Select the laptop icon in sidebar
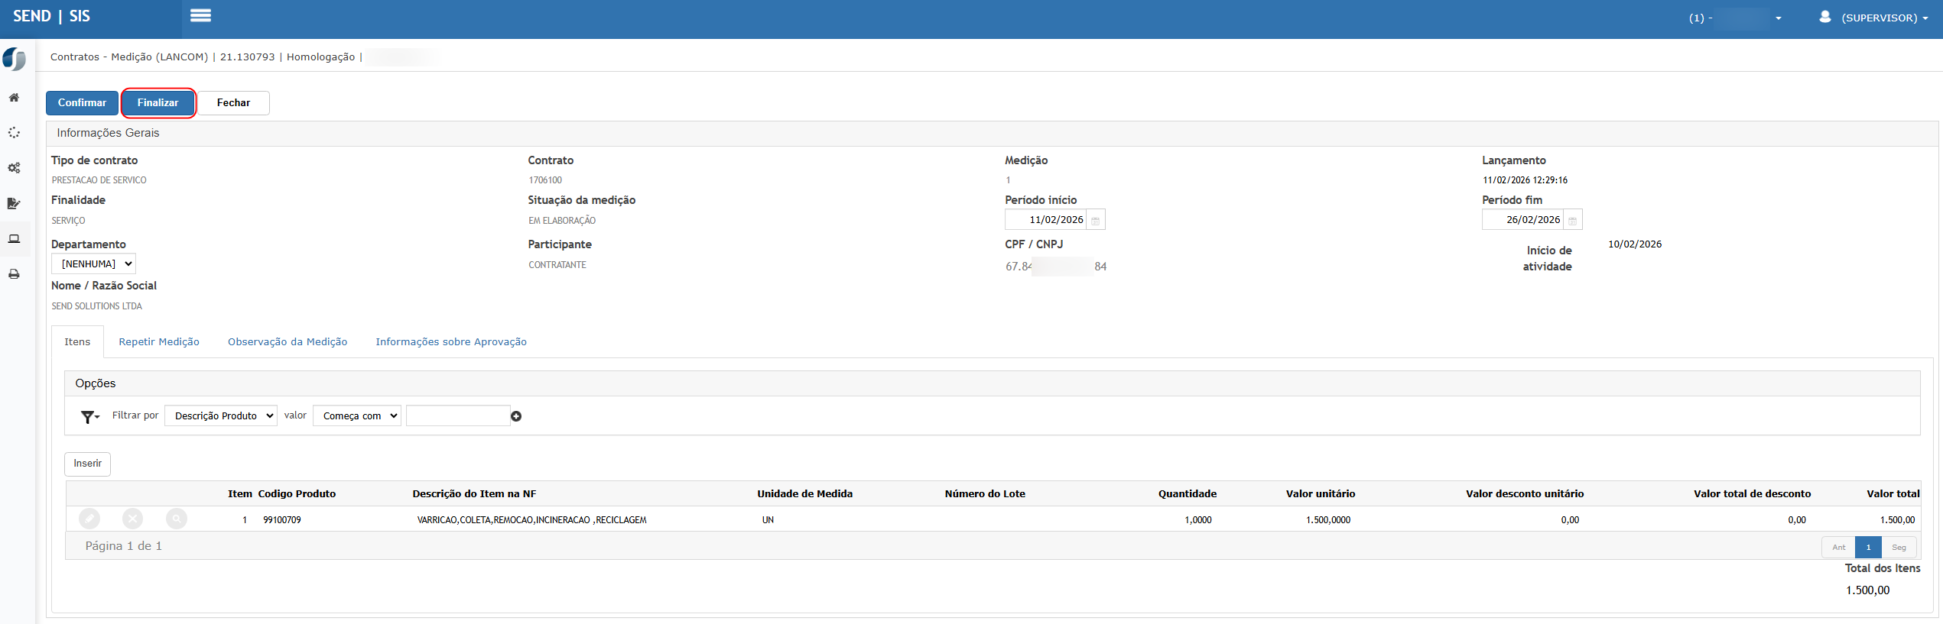The width and height of the screenshot is (1943, 624). (14, 239)
